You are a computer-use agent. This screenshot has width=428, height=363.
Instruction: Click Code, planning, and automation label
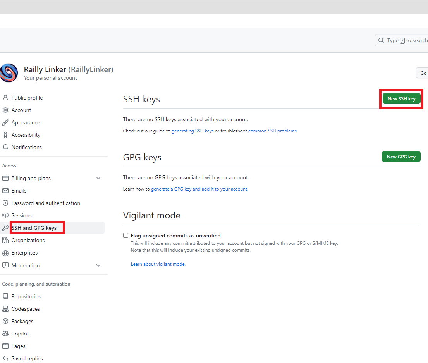[x=36, y=284]
